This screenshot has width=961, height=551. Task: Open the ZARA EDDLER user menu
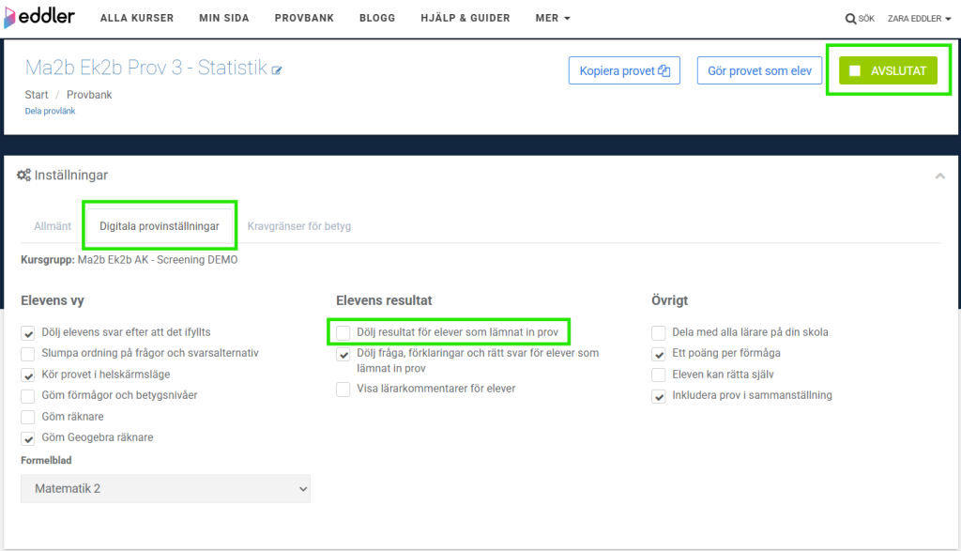click(x=919, y=19)
